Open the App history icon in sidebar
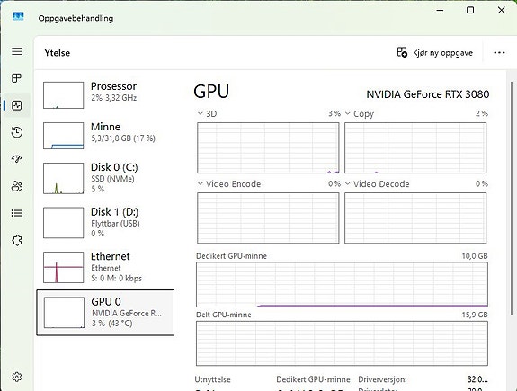Image resolution: width=517 pixels, height=391 pixels. tap(17, 132)
